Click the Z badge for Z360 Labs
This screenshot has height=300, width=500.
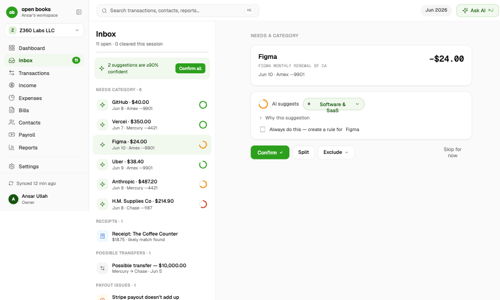(x=12, y=31)
